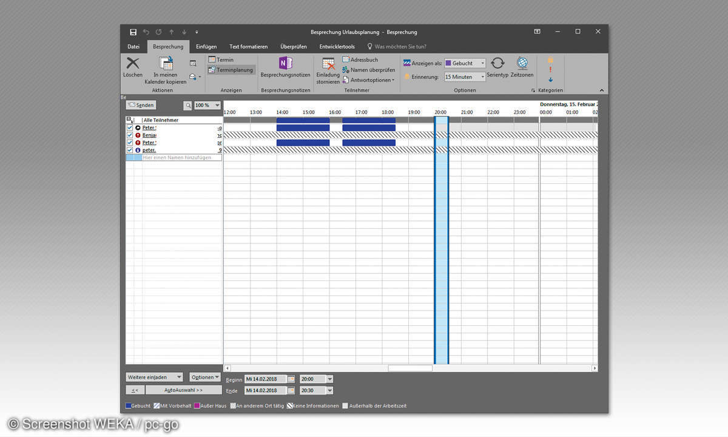Click the Mit Vorbehalt legend swatch
Image resolution: width=728 pixels, height=437 pixels.
click(x=157, y=405)
